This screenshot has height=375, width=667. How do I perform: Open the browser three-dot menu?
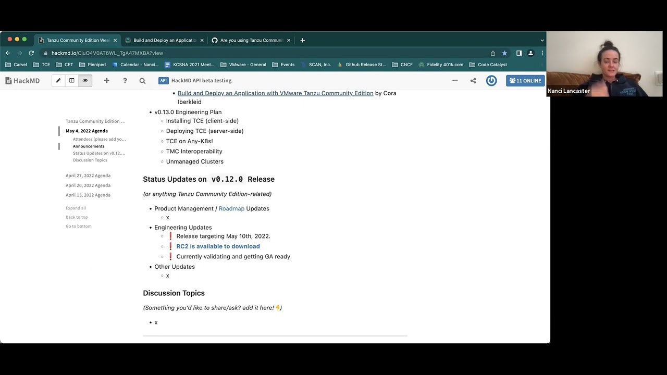[x=542, y=53]
